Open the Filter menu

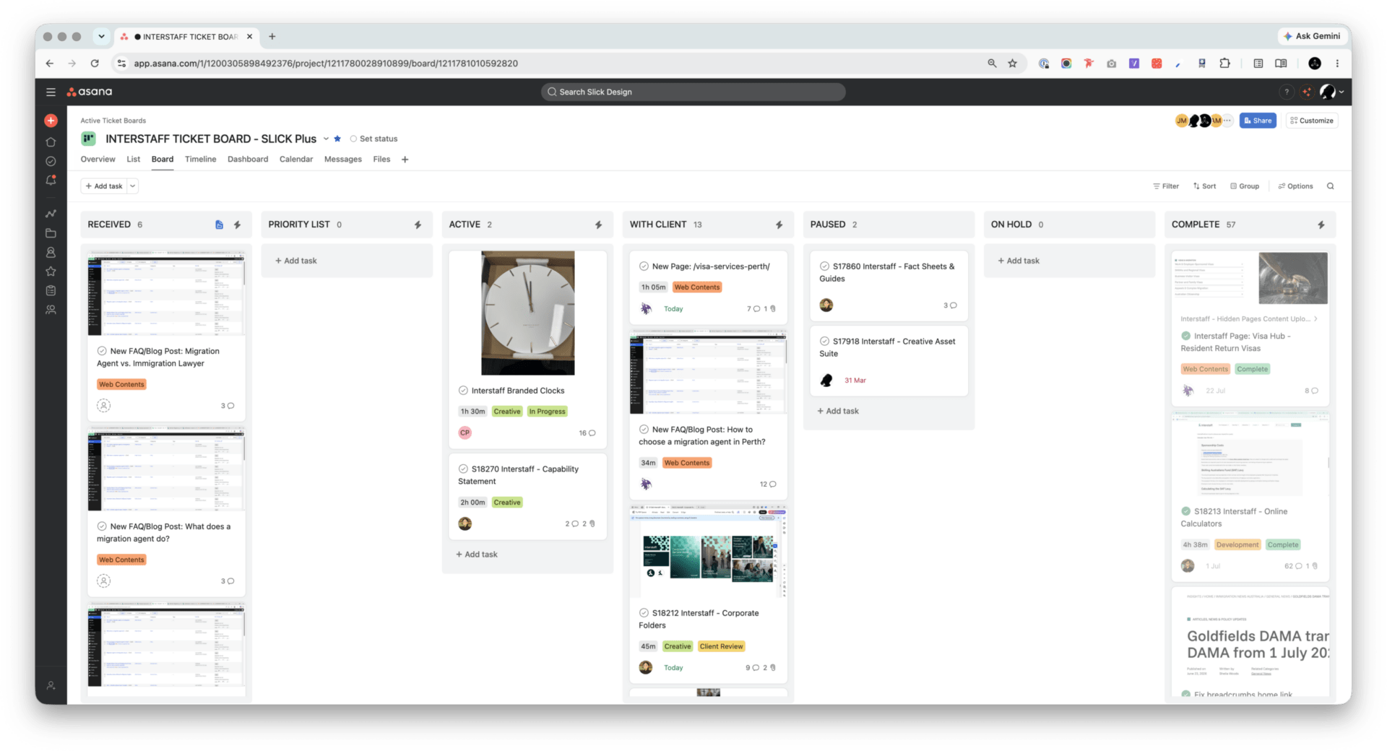[x=1166, y=186]
